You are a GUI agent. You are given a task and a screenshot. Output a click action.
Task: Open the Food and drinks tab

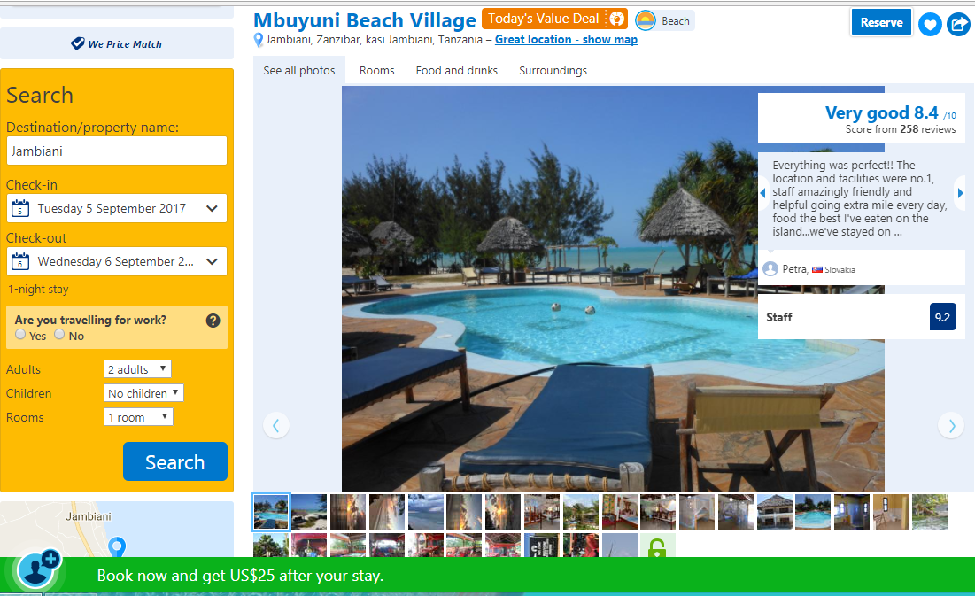click(x=456, y=70)
